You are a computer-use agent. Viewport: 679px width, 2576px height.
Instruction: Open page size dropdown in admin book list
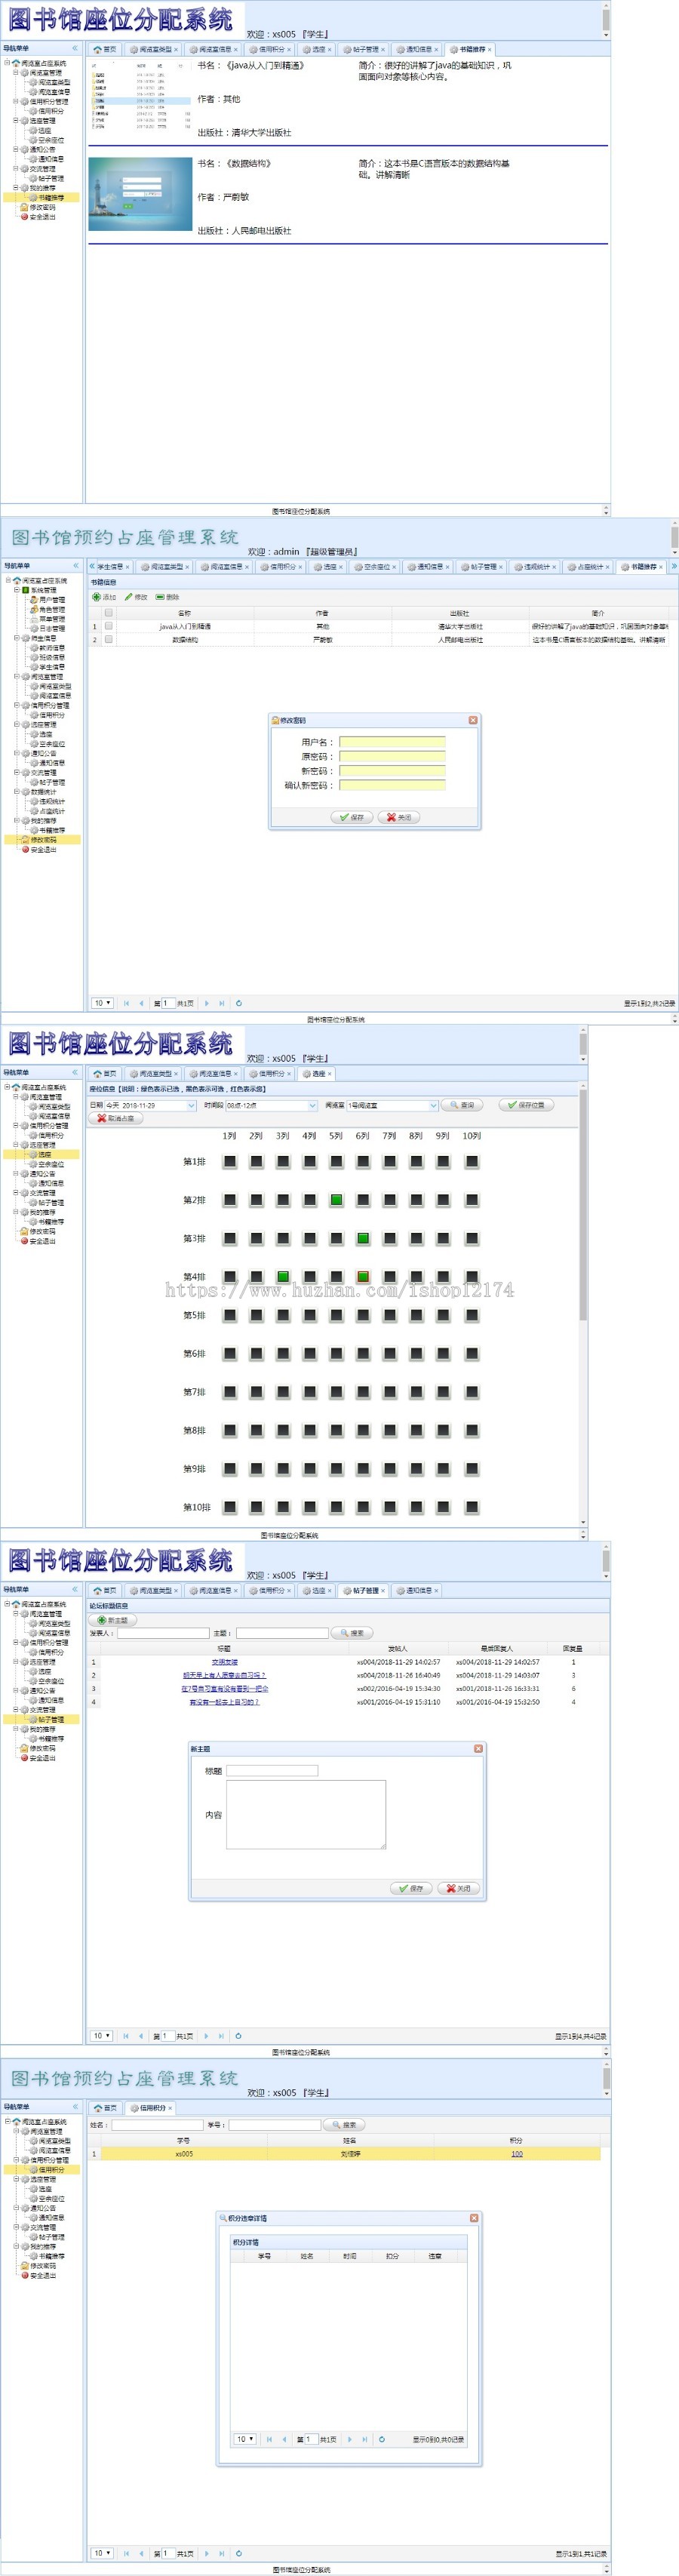(x=103, y=1003)
